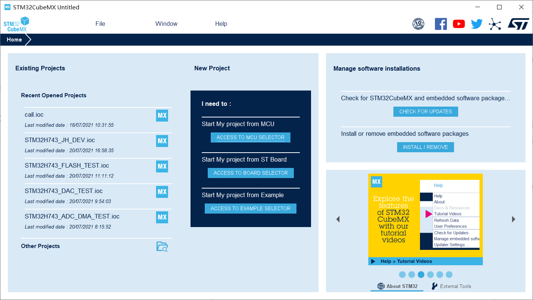Close the STM32CubeMX window

coord(521,7)
